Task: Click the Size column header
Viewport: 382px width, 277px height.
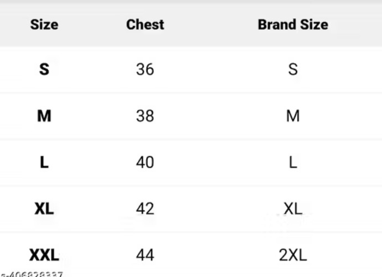Action: [44, 25]
